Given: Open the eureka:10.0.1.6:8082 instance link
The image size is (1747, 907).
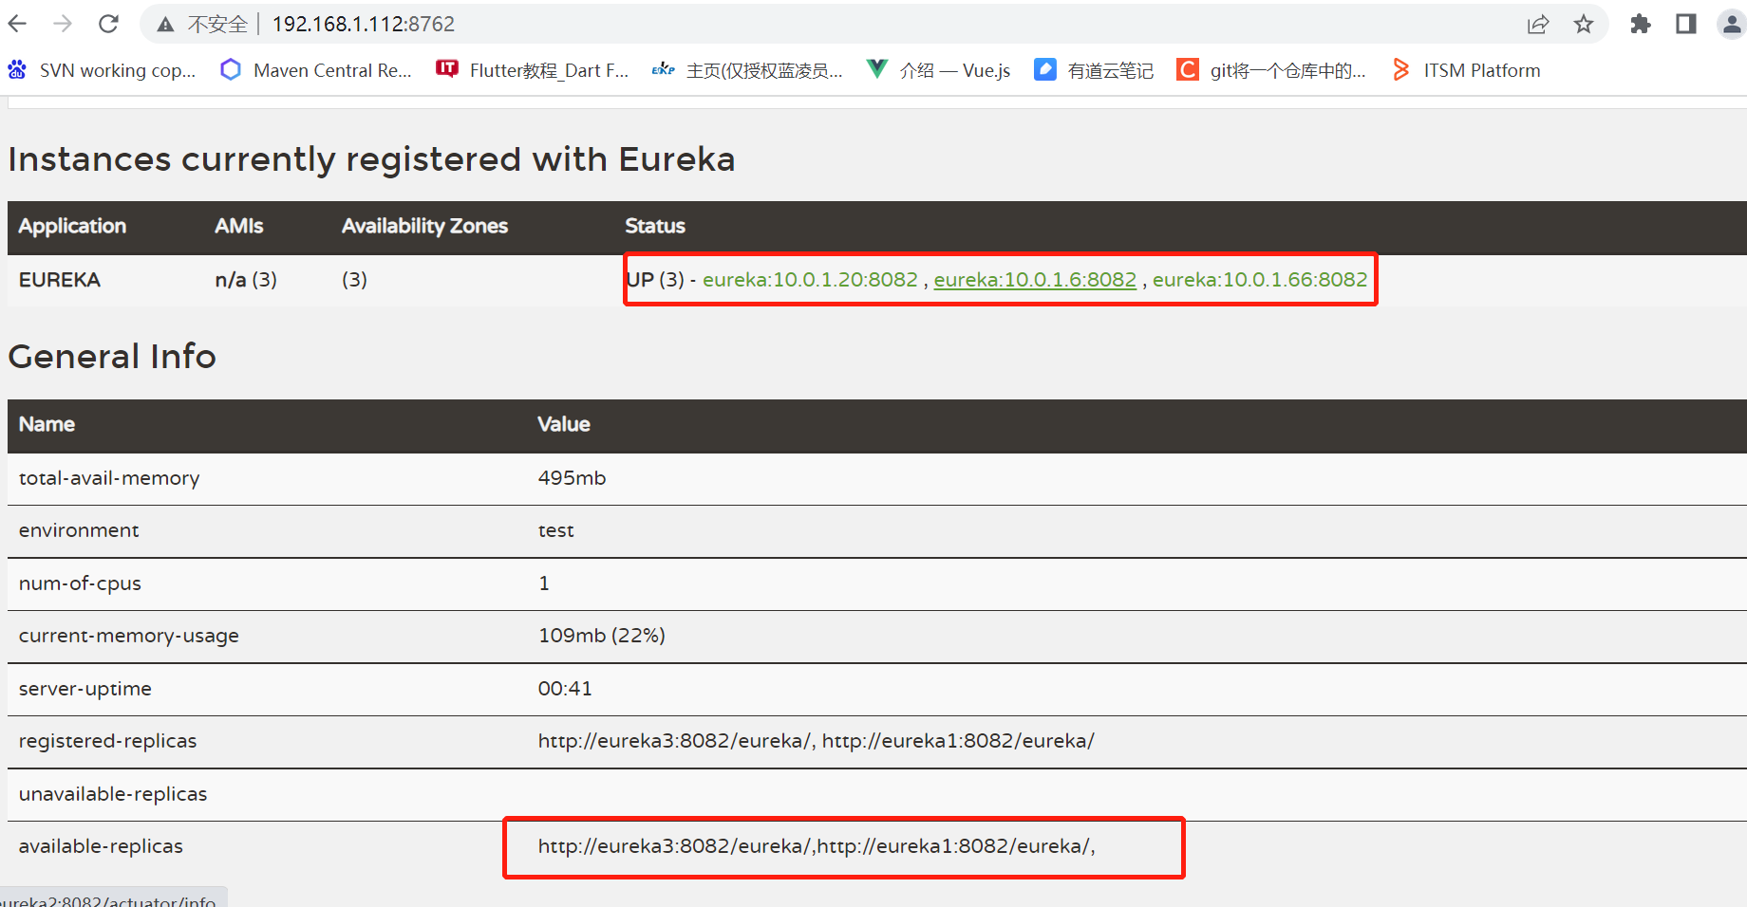Looking at the screenshot, I should 1034,279.
